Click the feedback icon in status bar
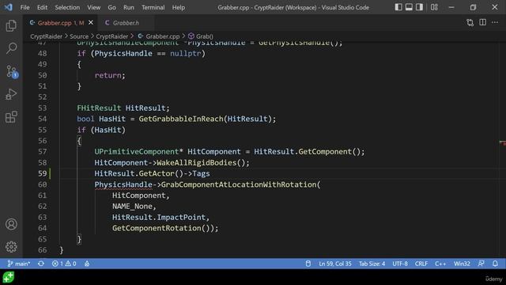The width and height of the screenshot is (506, 285). click(x=481, y=264)
